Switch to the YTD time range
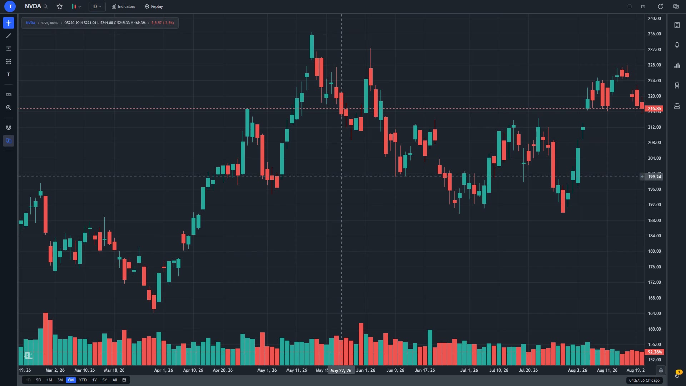The height and width of the screenshot is (386, 686). click(x=83, y=380)
